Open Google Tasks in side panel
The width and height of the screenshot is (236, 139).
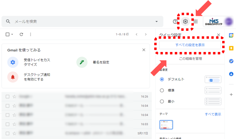[231, 61]
